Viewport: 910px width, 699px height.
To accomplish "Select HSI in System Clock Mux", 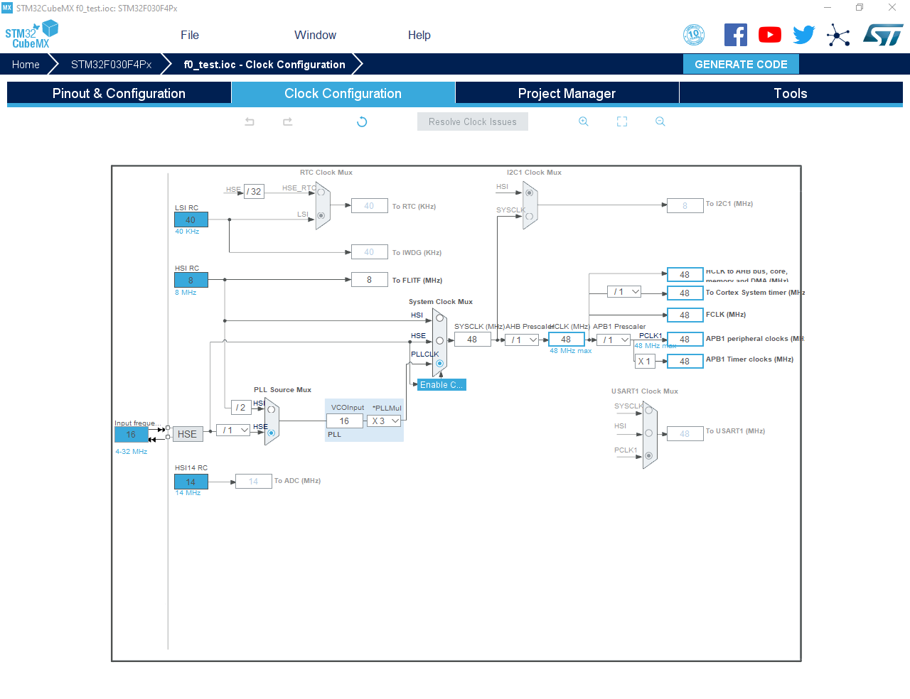I will point(439,318).
